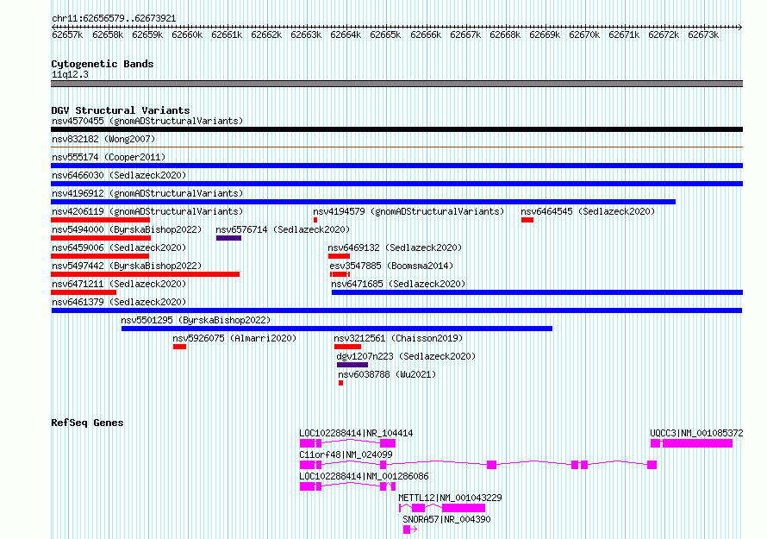Click the chr11:62656579..62673921 coordinate text

(x=114, y=18)
